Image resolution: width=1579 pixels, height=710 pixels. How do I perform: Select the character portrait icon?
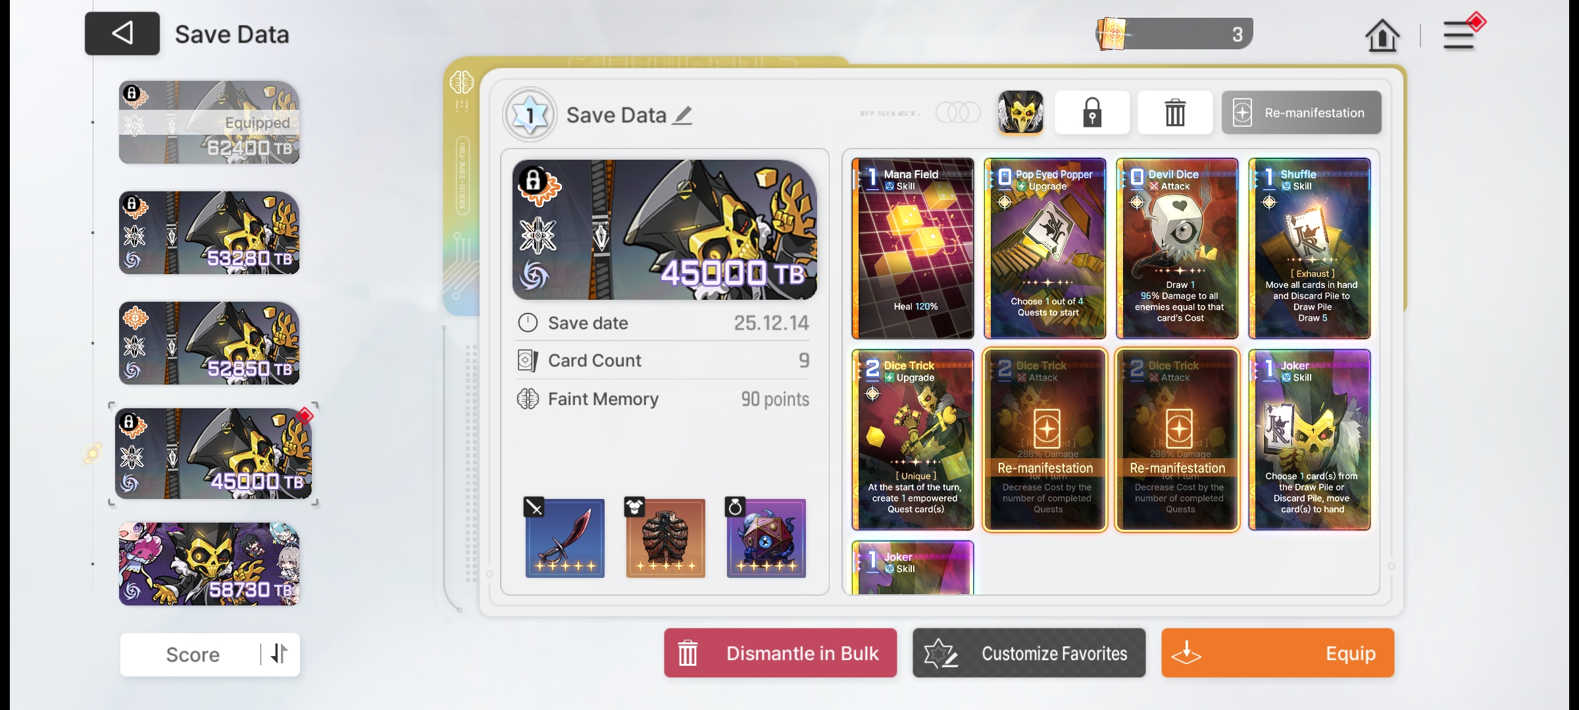point(1020,112)
